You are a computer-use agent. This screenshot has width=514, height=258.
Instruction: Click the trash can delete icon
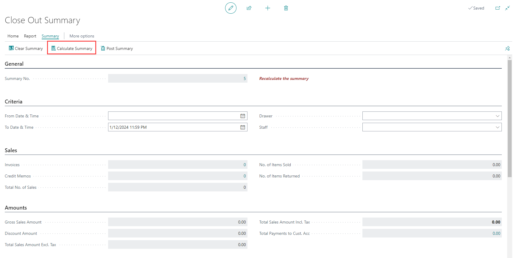(286, 8)
